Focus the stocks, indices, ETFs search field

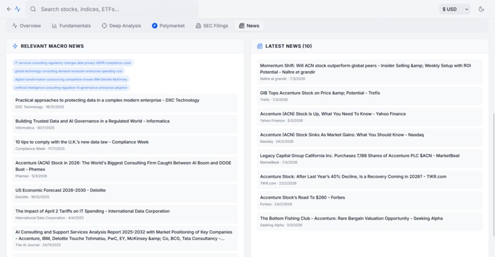[x=112, y=9]
